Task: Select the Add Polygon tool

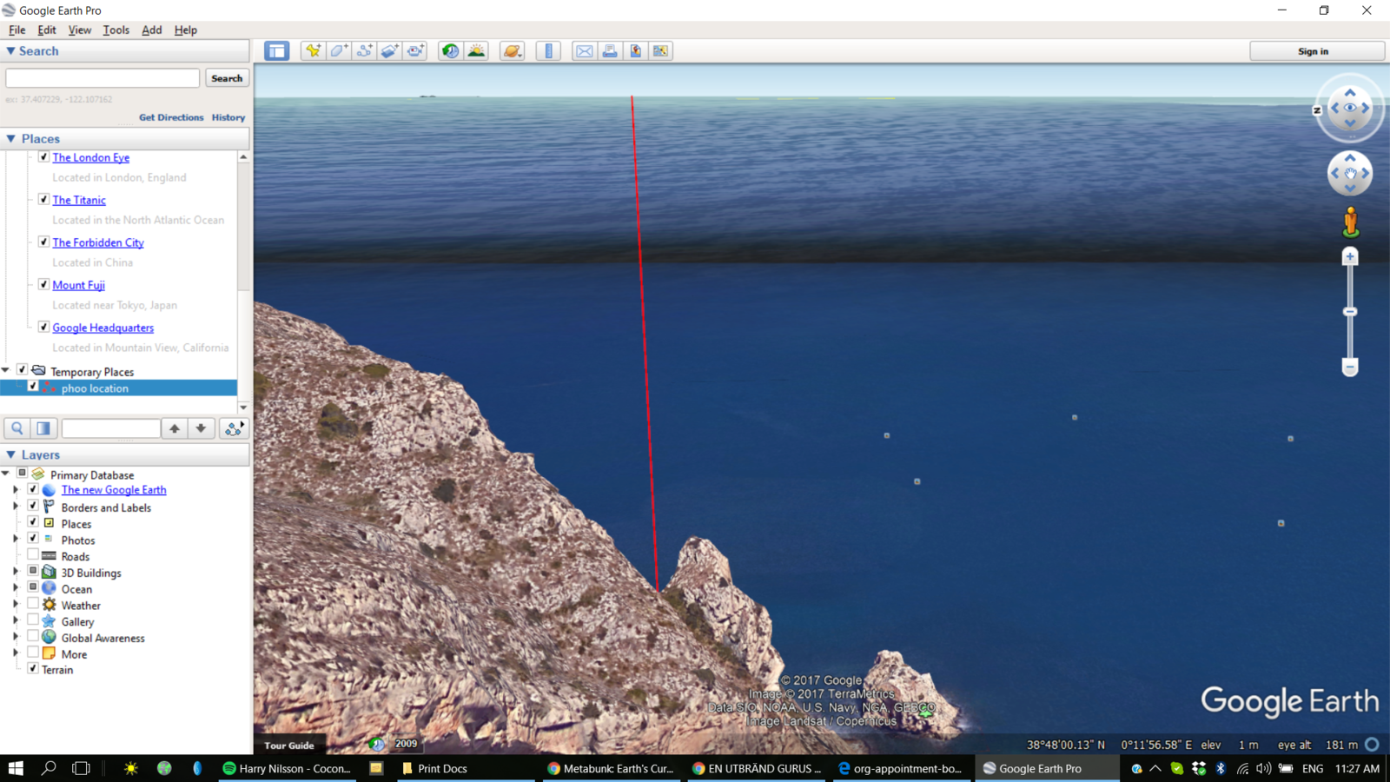Action: [339, 51]
